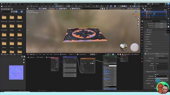Select the Light row in outliner
The height and width of the screenshot is (95, 170).
pos(149,17)
